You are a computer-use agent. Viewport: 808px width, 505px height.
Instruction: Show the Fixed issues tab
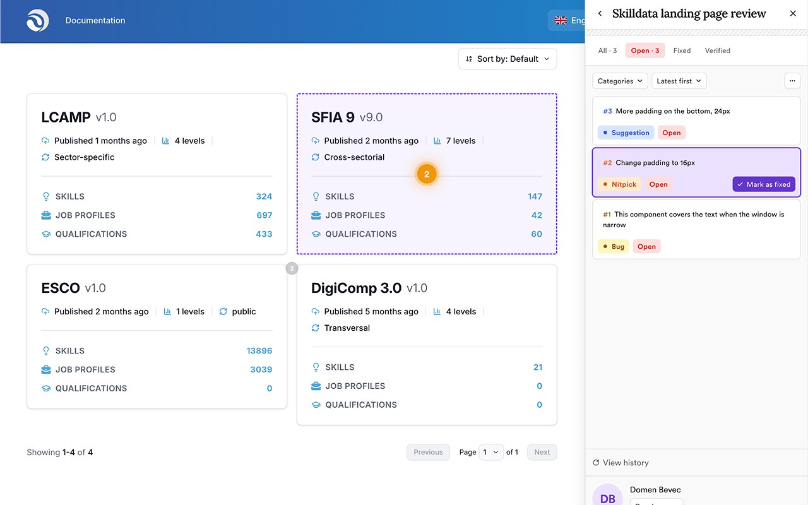point(682,50)
